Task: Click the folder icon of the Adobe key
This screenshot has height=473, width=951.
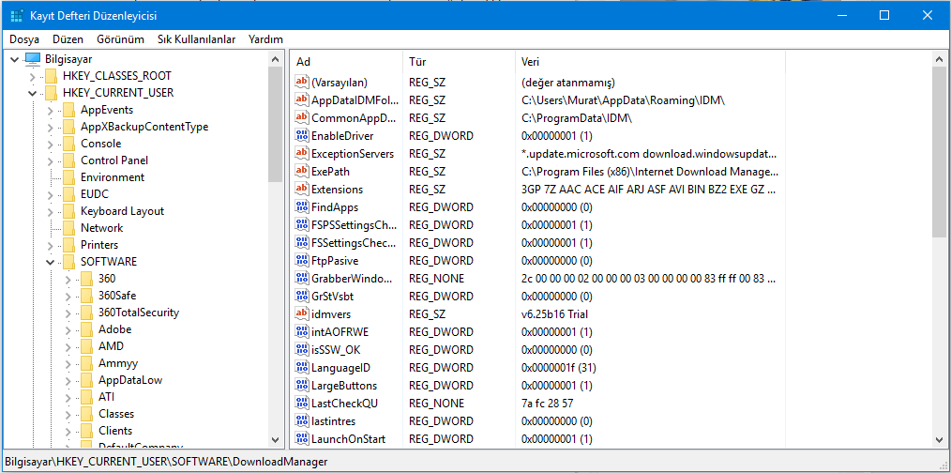Action: coord(86,329)
